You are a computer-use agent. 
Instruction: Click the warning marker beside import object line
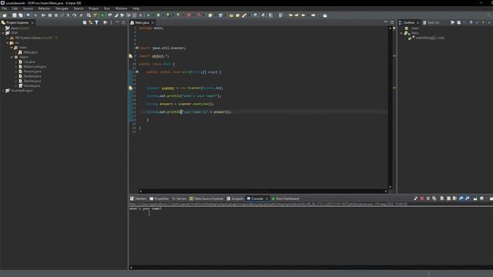(x=130, y=56)
